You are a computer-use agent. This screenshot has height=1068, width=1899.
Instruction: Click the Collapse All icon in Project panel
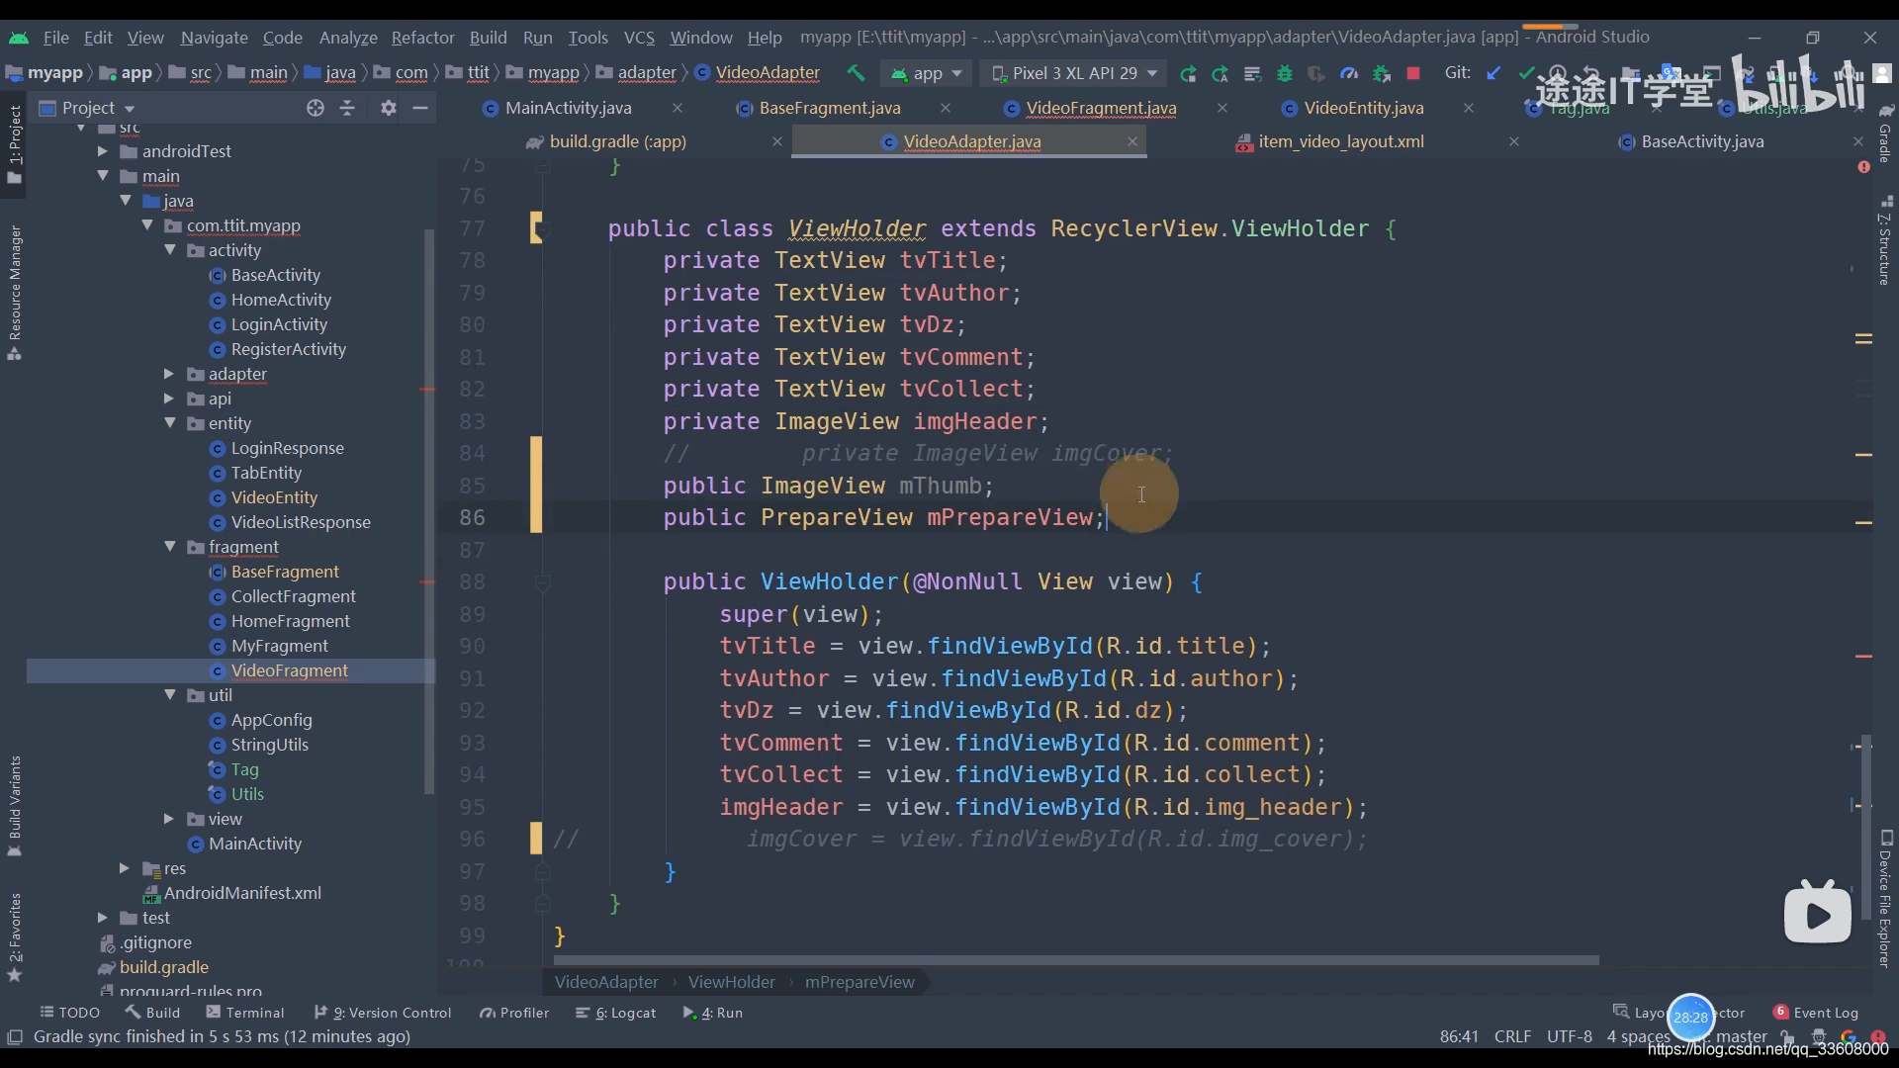coord(347,108)
